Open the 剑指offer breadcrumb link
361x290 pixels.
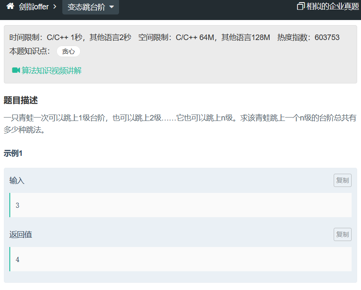tap(34, 7)
